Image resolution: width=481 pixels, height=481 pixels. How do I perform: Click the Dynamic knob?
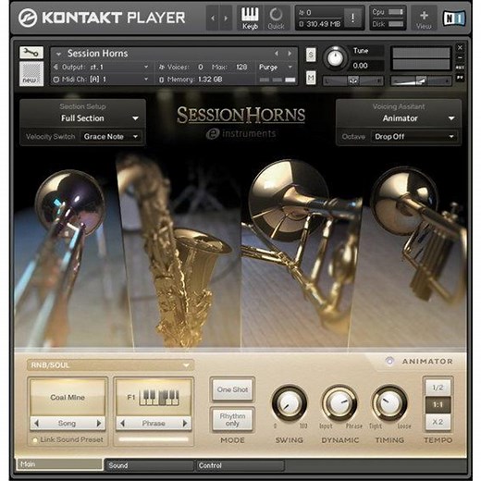(339, 403)
